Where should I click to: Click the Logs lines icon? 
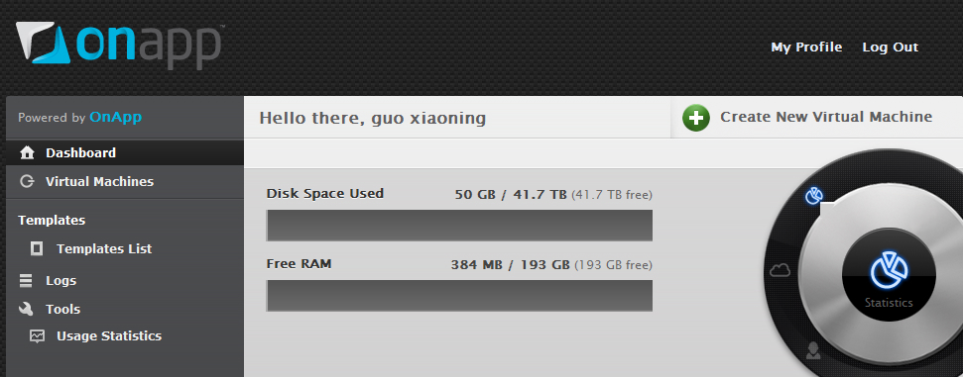[x=26, y=281]
